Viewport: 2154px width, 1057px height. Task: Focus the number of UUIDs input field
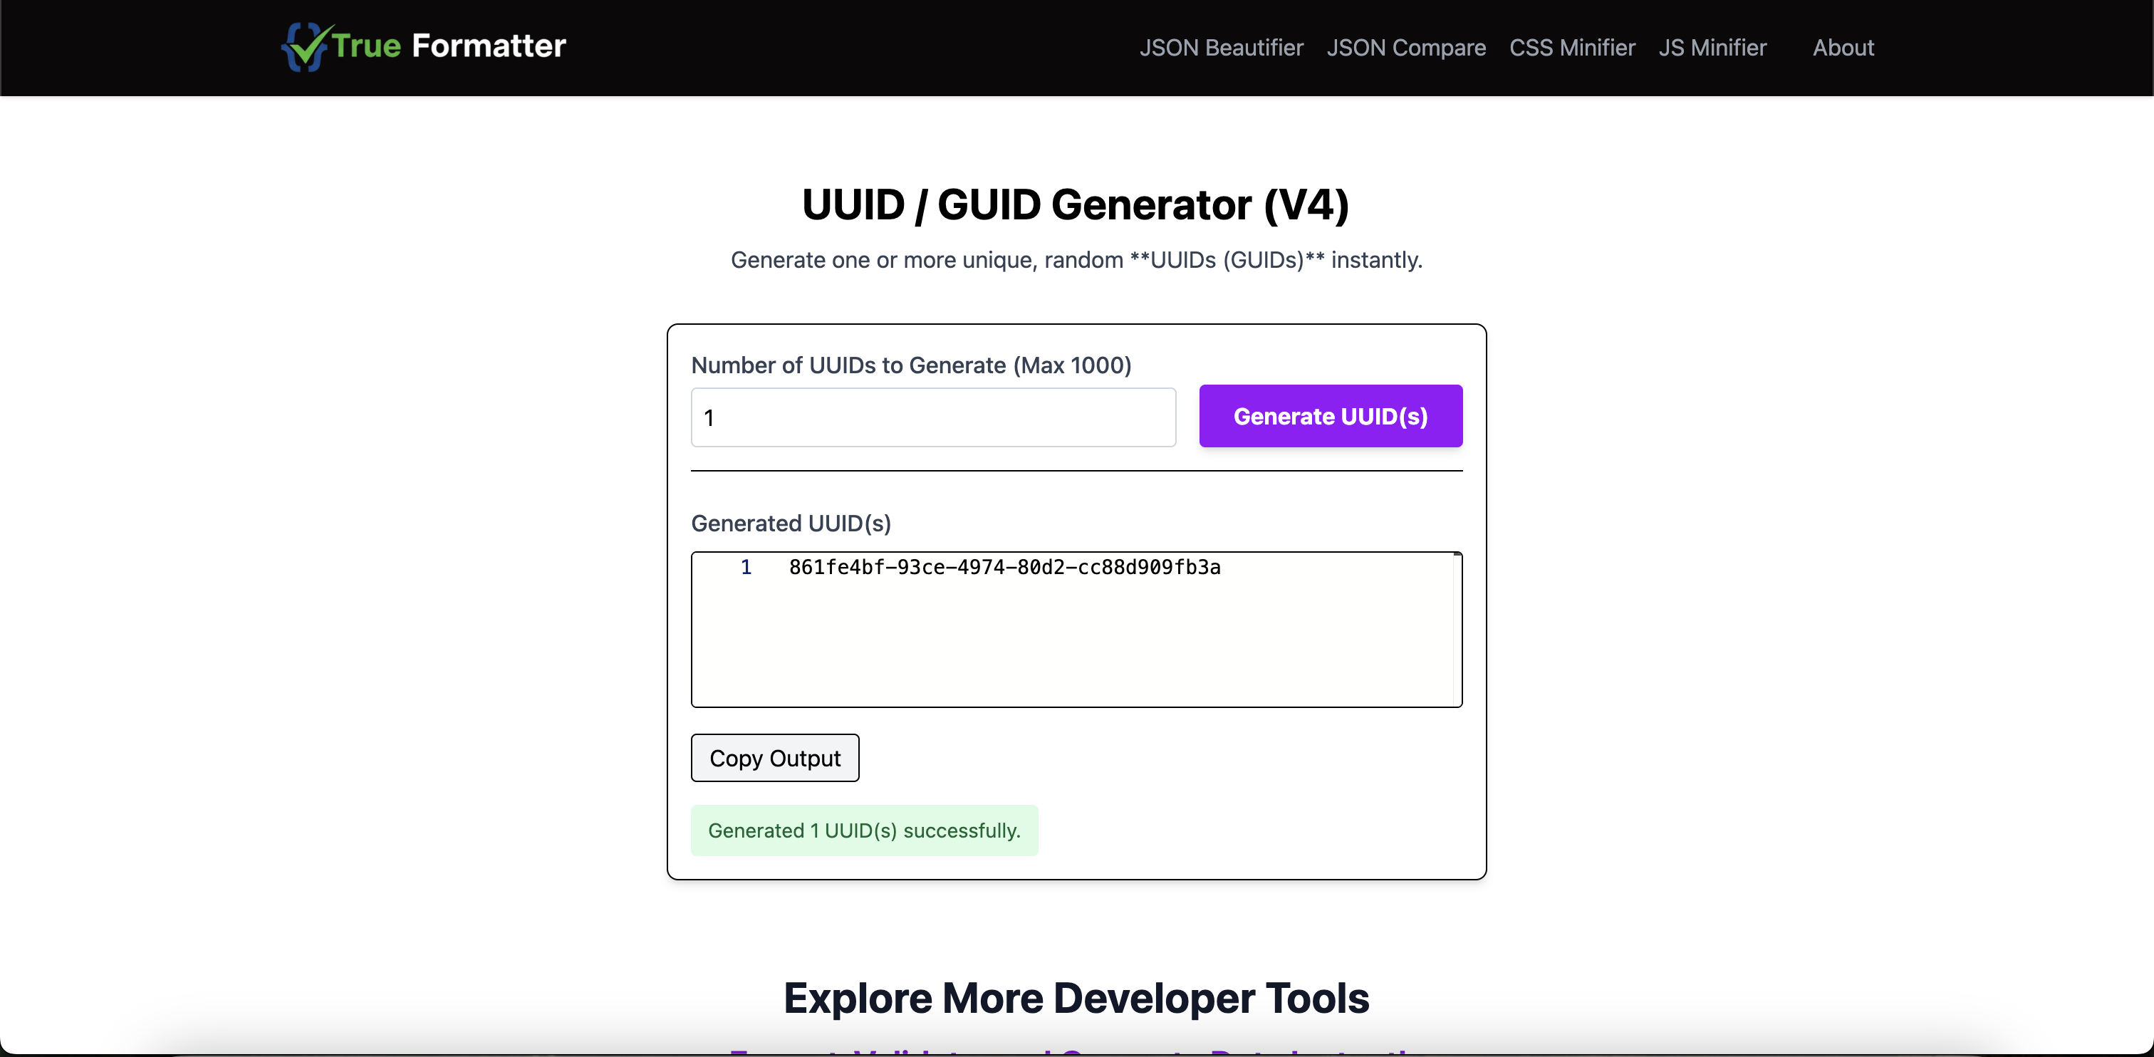pos(932,417)
